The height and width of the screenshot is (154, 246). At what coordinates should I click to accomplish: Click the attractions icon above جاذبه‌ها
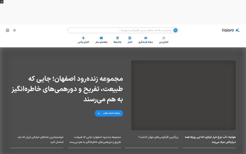(x=118, y=38)
